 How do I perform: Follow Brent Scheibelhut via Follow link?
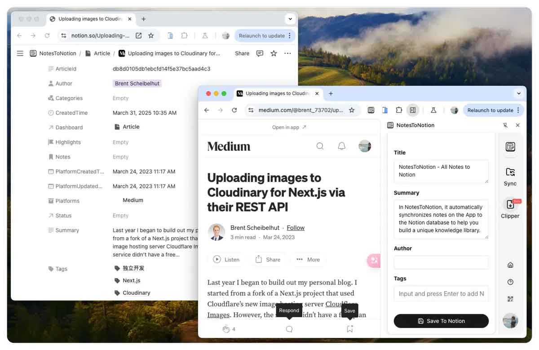pyautogui.click(x=296, y=228)
